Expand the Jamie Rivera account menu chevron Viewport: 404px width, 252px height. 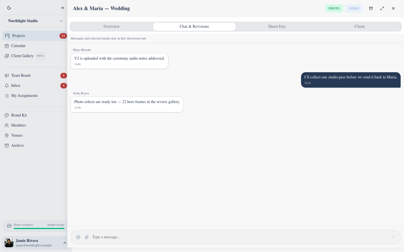(65, 243)
